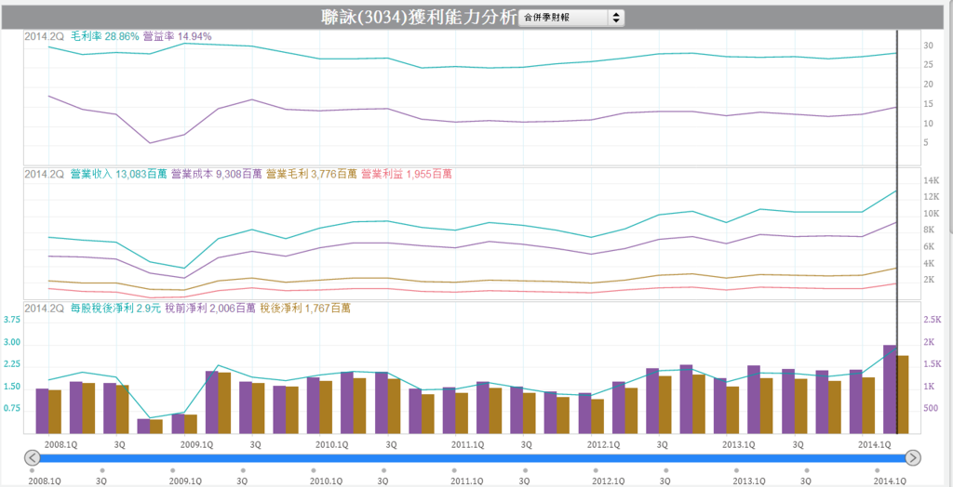The image size is (953, 487).
Task: Click the 營業毛利 3,776百萬 legend label
Action: click(312, 175)
